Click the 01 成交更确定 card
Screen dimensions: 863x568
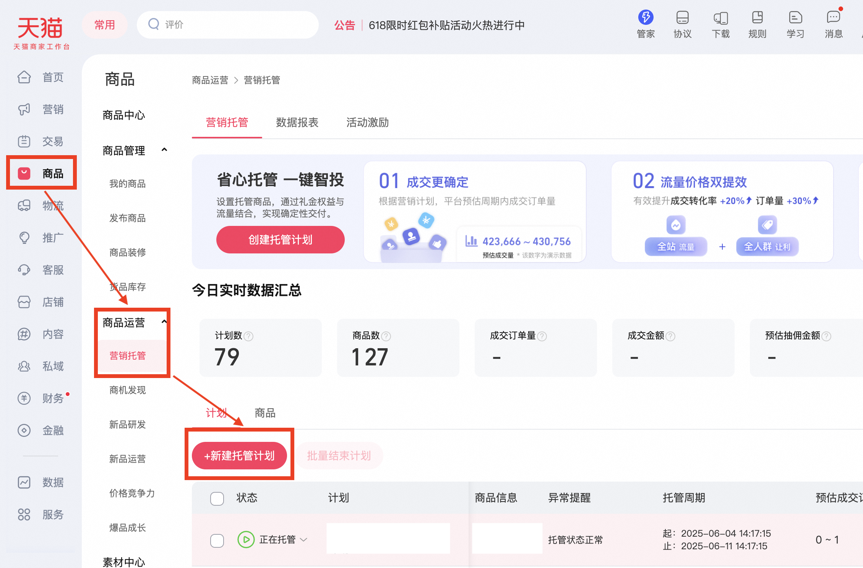(475, 212)
